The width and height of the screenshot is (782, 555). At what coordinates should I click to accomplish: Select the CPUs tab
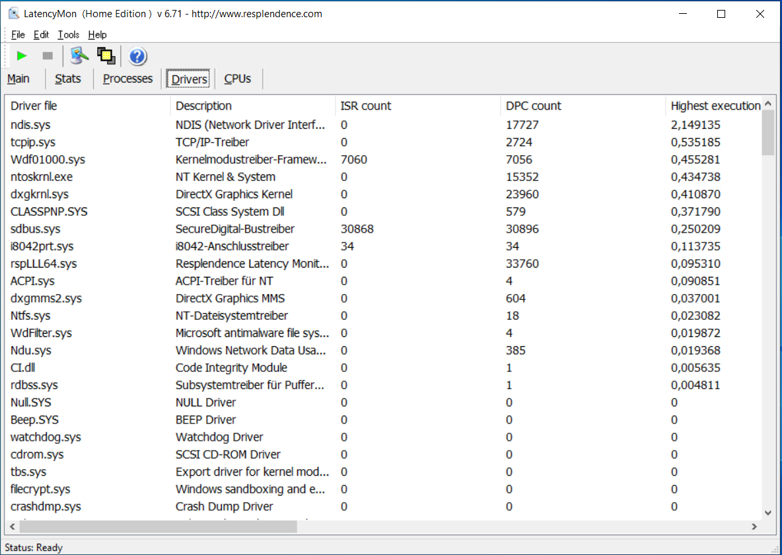coord(238,79)
